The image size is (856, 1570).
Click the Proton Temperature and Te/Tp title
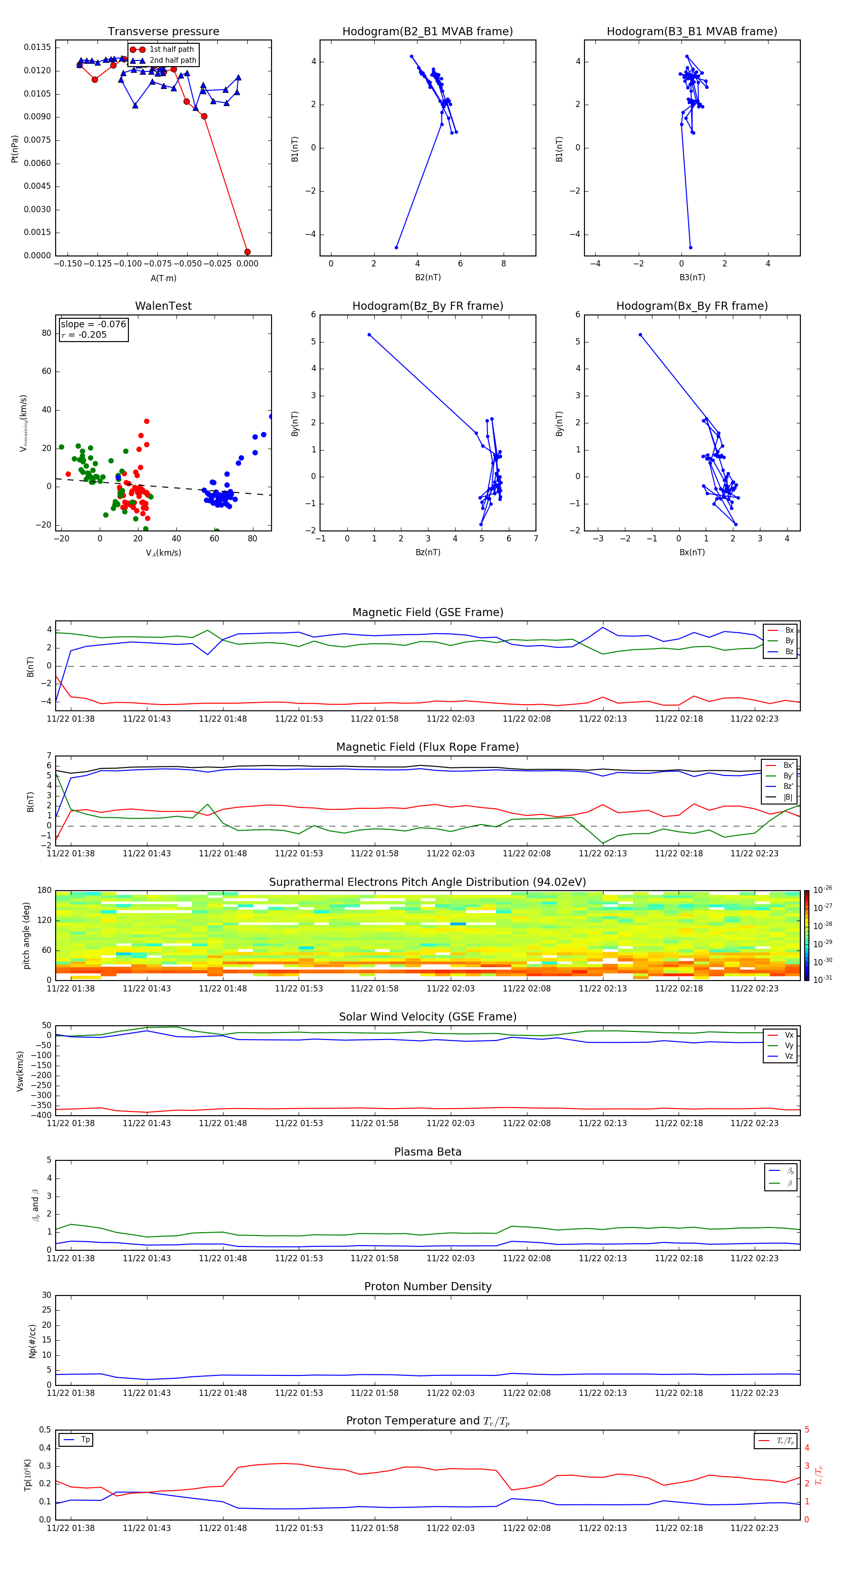[x=428, y=1421]
